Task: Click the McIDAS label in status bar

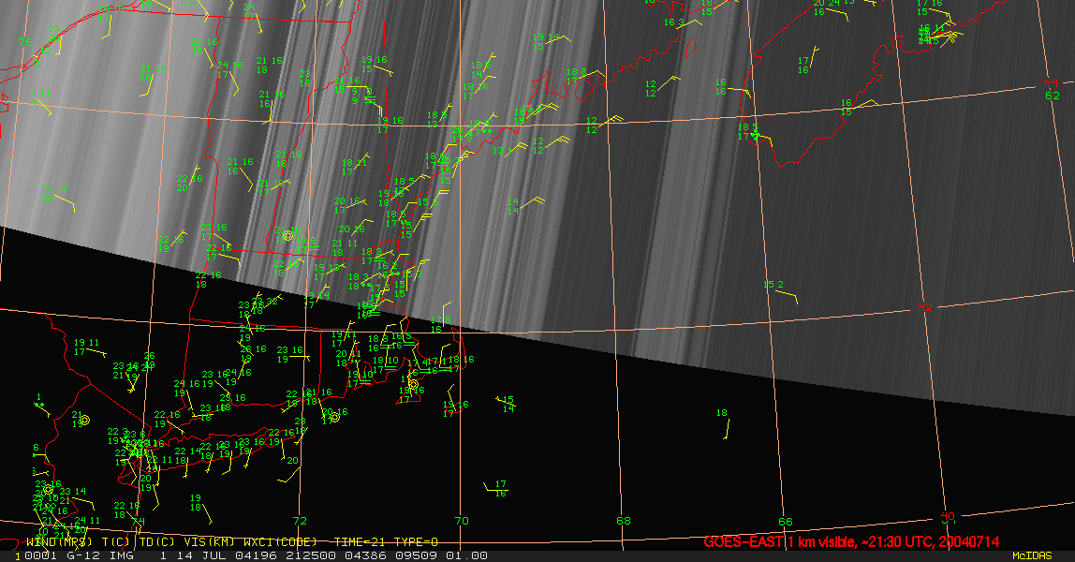Action: (1032, 555)
